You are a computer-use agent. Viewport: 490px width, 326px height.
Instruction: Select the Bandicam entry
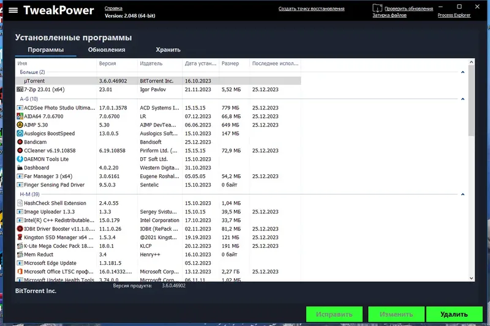coord(158,142)
